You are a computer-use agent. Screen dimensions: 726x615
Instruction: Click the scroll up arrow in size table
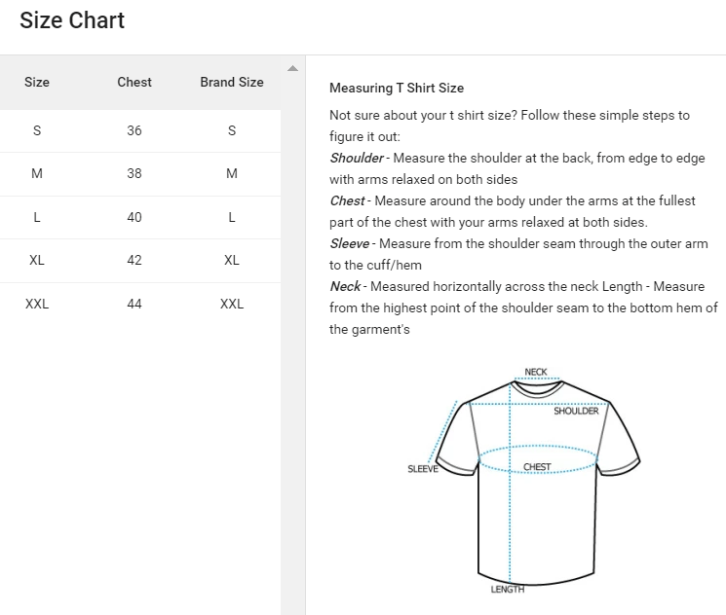292,68
